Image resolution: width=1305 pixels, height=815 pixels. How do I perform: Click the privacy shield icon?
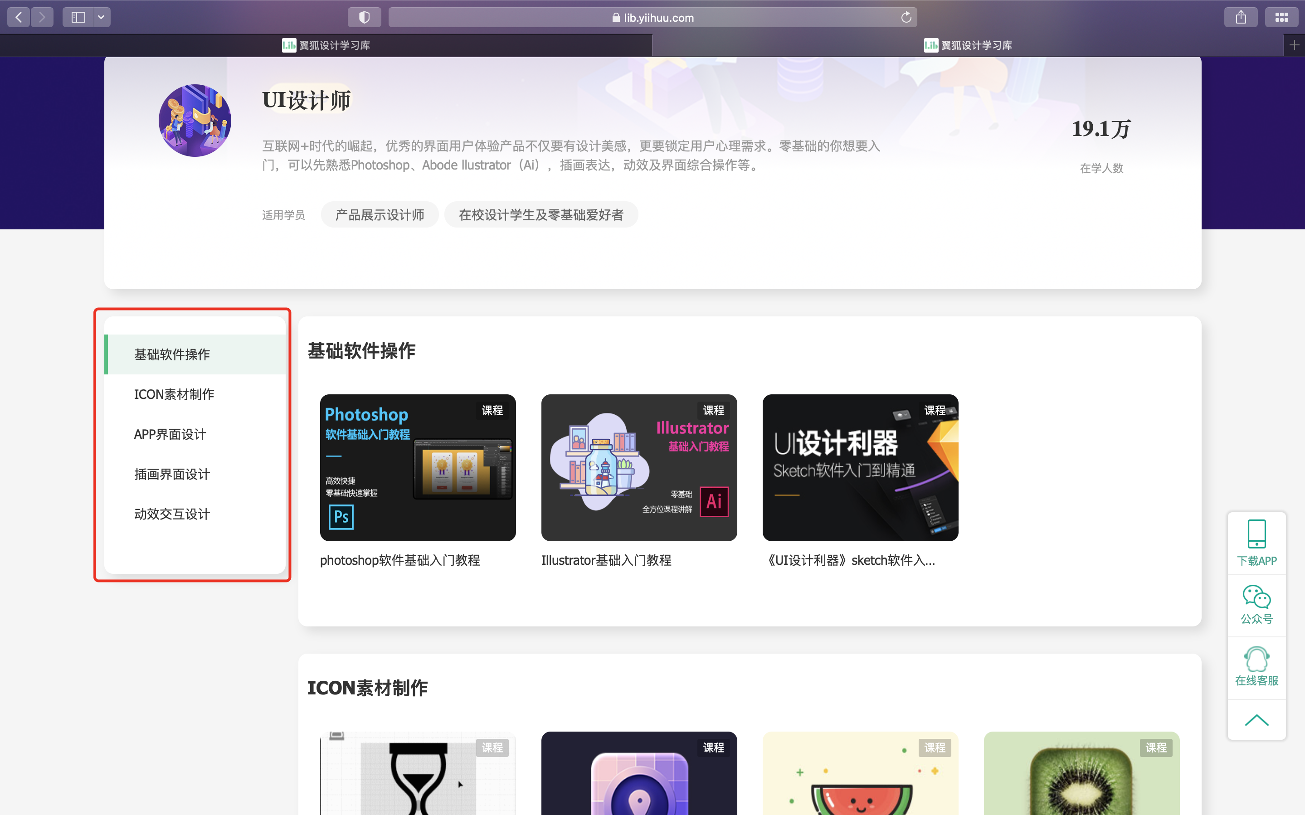[x=365, y=17]
